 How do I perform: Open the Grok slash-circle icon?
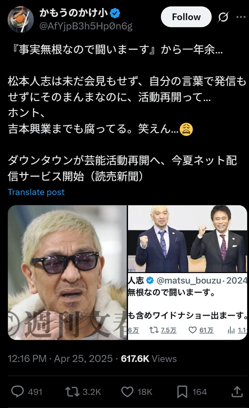[x=223, y=17]
